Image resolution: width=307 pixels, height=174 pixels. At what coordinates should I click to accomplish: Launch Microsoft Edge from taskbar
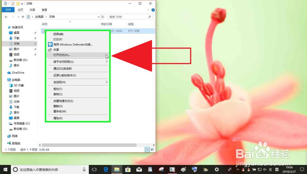click(106, 169)
